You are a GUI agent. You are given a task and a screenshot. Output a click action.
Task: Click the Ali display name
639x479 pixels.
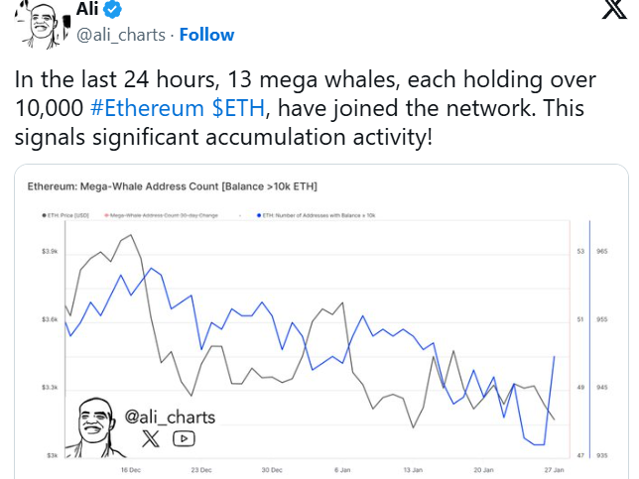coord(87,9)
